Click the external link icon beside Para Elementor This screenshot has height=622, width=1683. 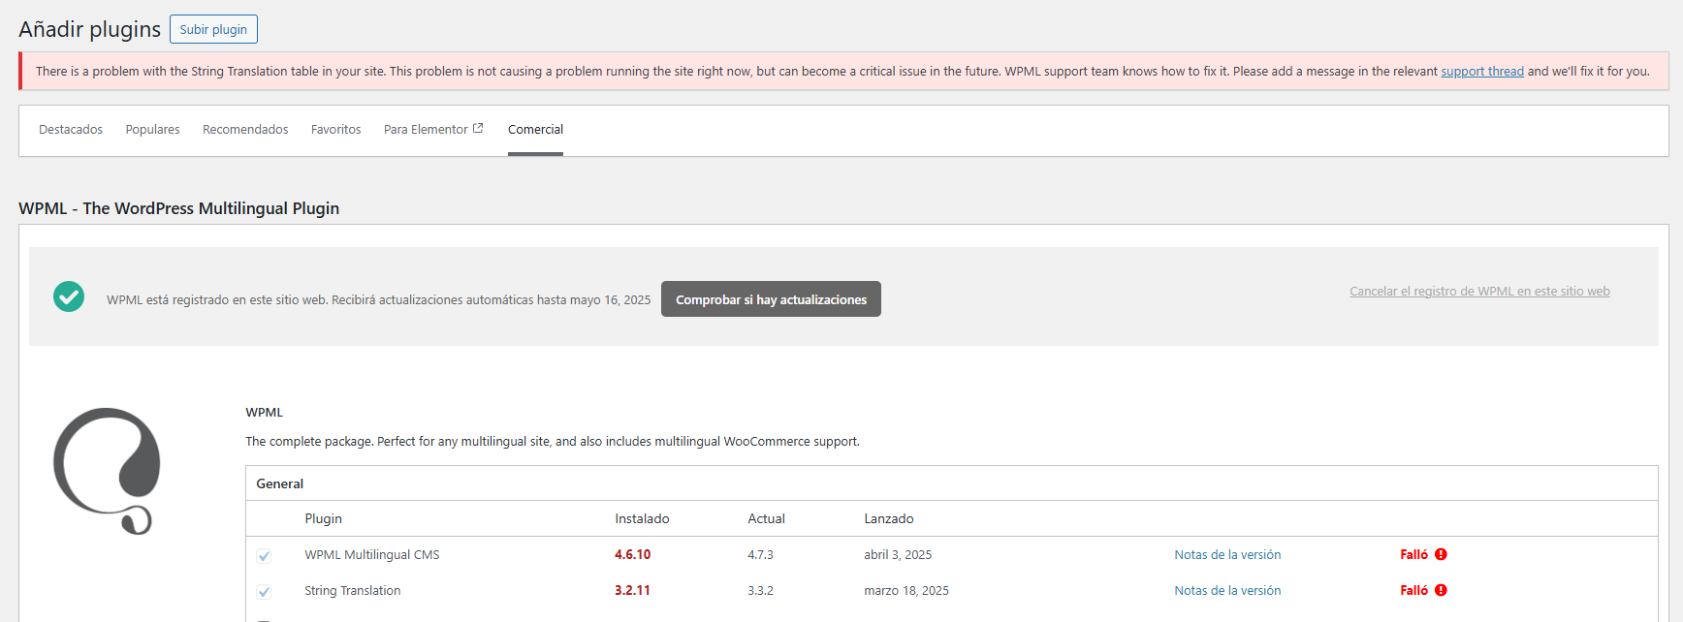478,129
